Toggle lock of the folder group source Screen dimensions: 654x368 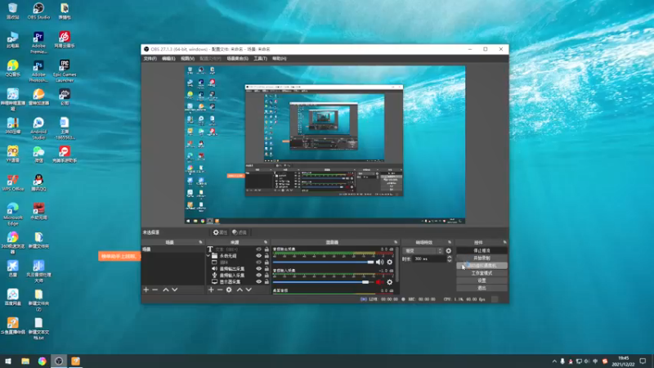click(x=267, y=256)
